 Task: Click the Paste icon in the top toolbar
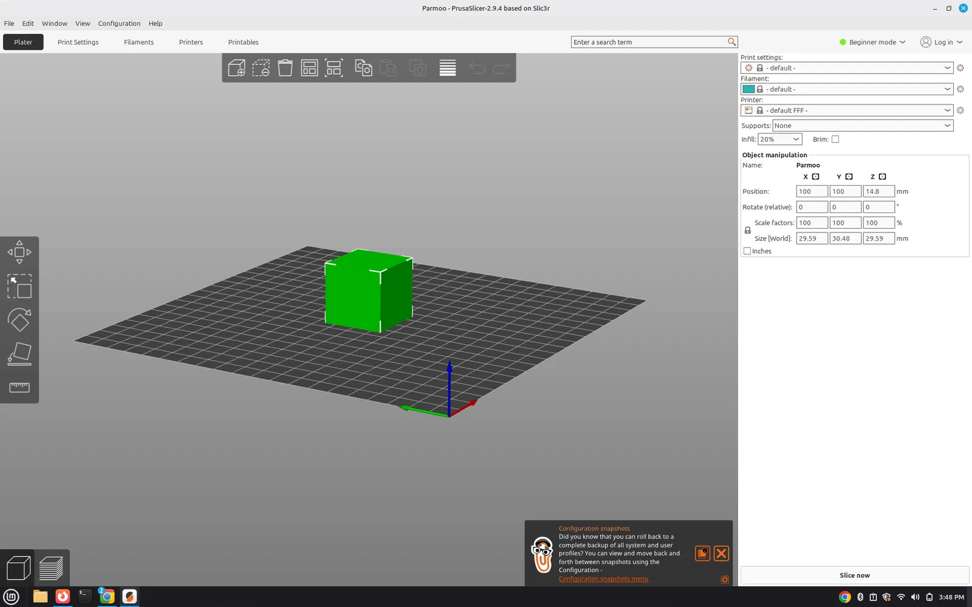tap(388, 67)
